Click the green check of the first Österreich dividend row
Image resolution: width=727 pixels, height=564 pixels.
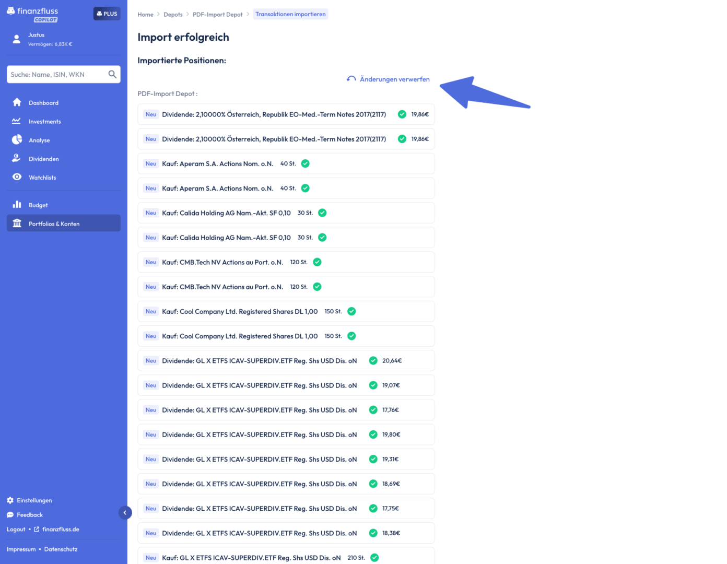(402, 114)
